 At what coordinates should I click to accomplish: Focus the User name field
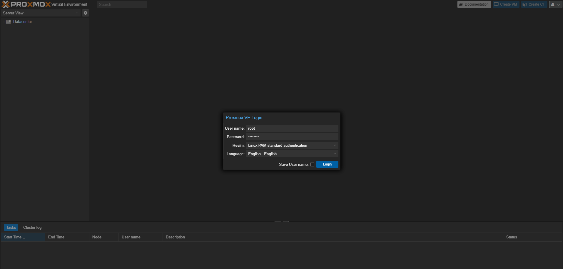tap(292, 128)
